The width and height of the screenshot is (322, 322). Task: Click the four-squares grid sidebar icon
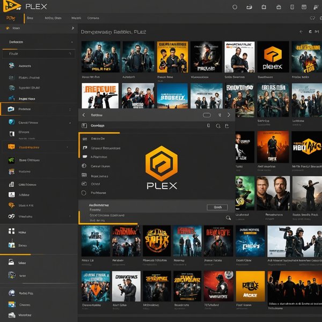click(11, 231)
